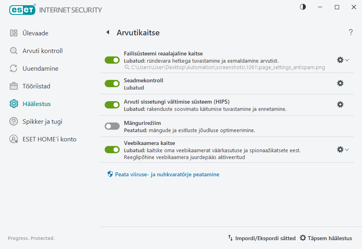Screen dimensions: 362x249
Task: Open Seadmekontroll settings gear
Action: (340, 83)
